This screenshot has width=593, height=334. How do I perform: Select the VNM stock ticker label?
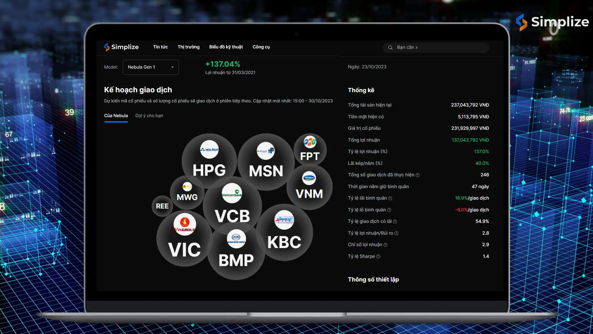point(309,194)
